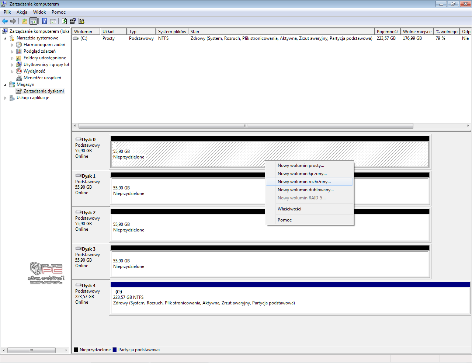Click the Up one level folder icon
Viewport: 472px width, 363px height.
[x=24, y=21]
